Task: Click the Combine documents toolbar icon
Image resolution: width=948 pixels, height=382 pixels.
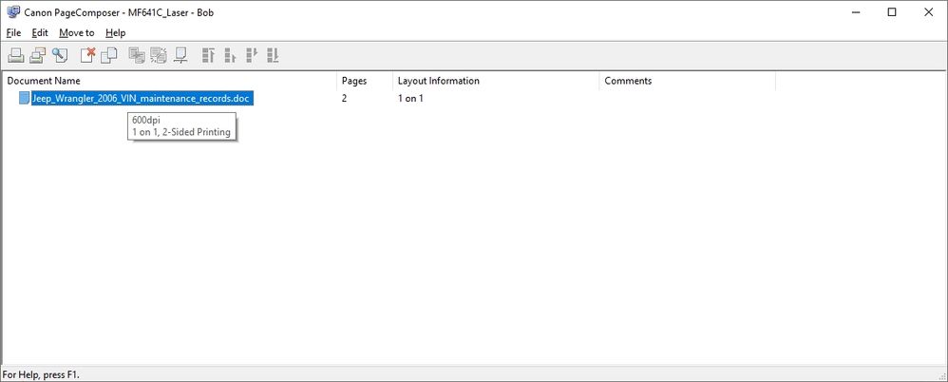Action: tap(137, 55)
